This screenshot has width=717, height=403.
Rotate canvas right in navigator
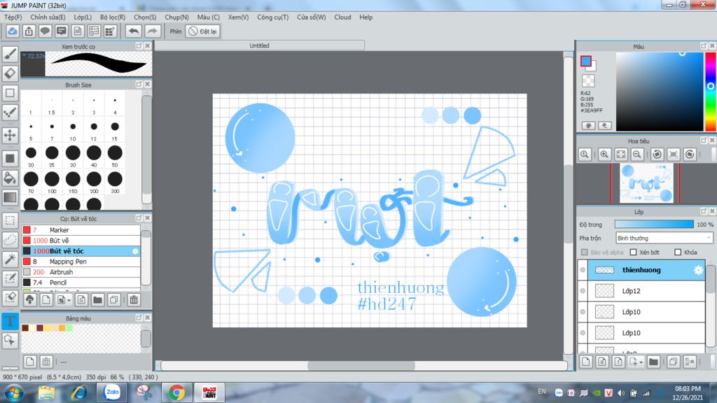tap(690, 155)
